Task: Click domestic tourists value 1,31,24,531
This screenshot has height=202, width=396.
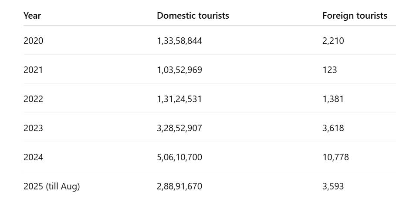Action: coord(179,99)
